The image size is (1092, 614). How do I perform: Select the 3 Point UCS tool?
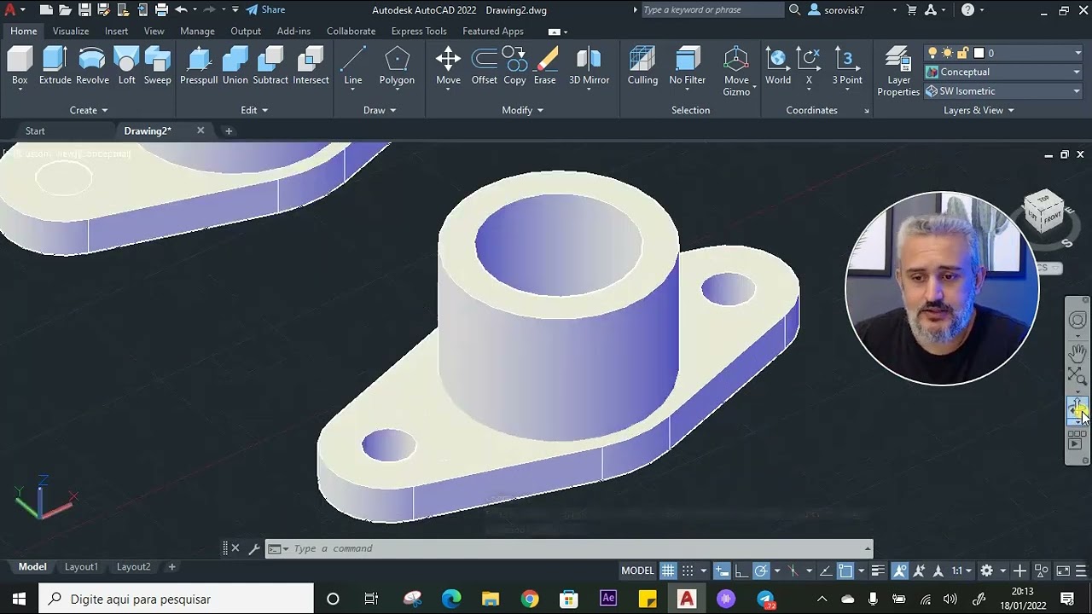point(846,67)
